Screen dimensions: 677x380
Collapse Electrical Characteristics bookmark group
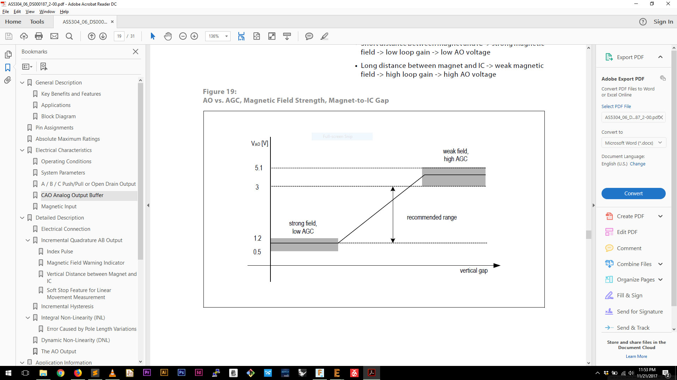pyautogui.click(x=22, y=150)
